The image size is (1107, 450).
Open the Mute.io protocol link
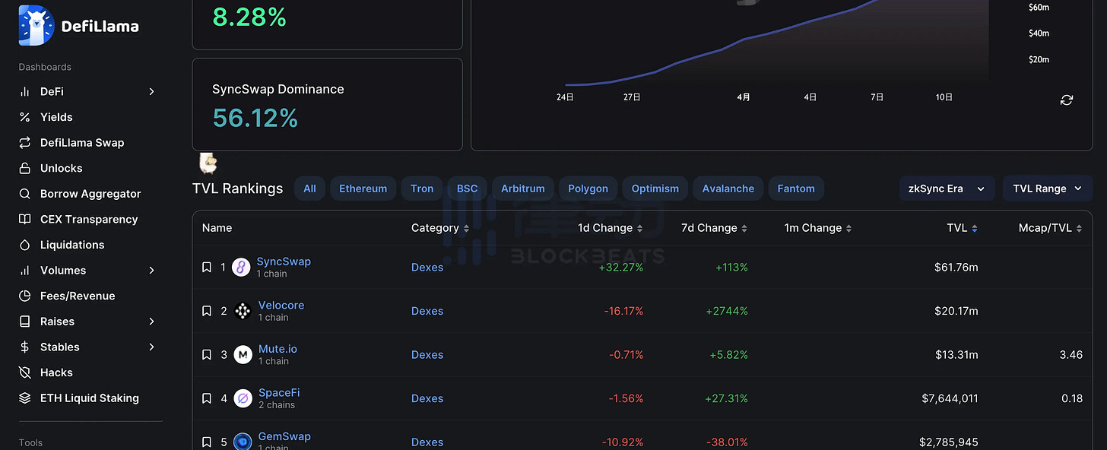pos(278,349)
